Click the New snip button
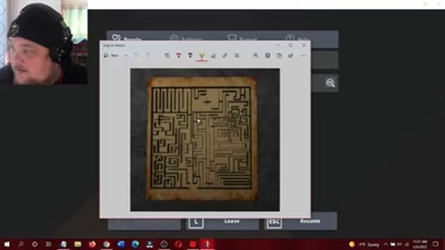 tap(111, 56)
